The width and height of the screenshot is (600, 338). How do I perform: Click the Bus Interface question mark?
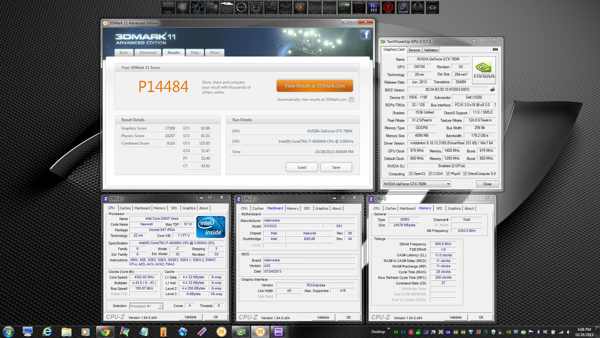click(495, 105)
